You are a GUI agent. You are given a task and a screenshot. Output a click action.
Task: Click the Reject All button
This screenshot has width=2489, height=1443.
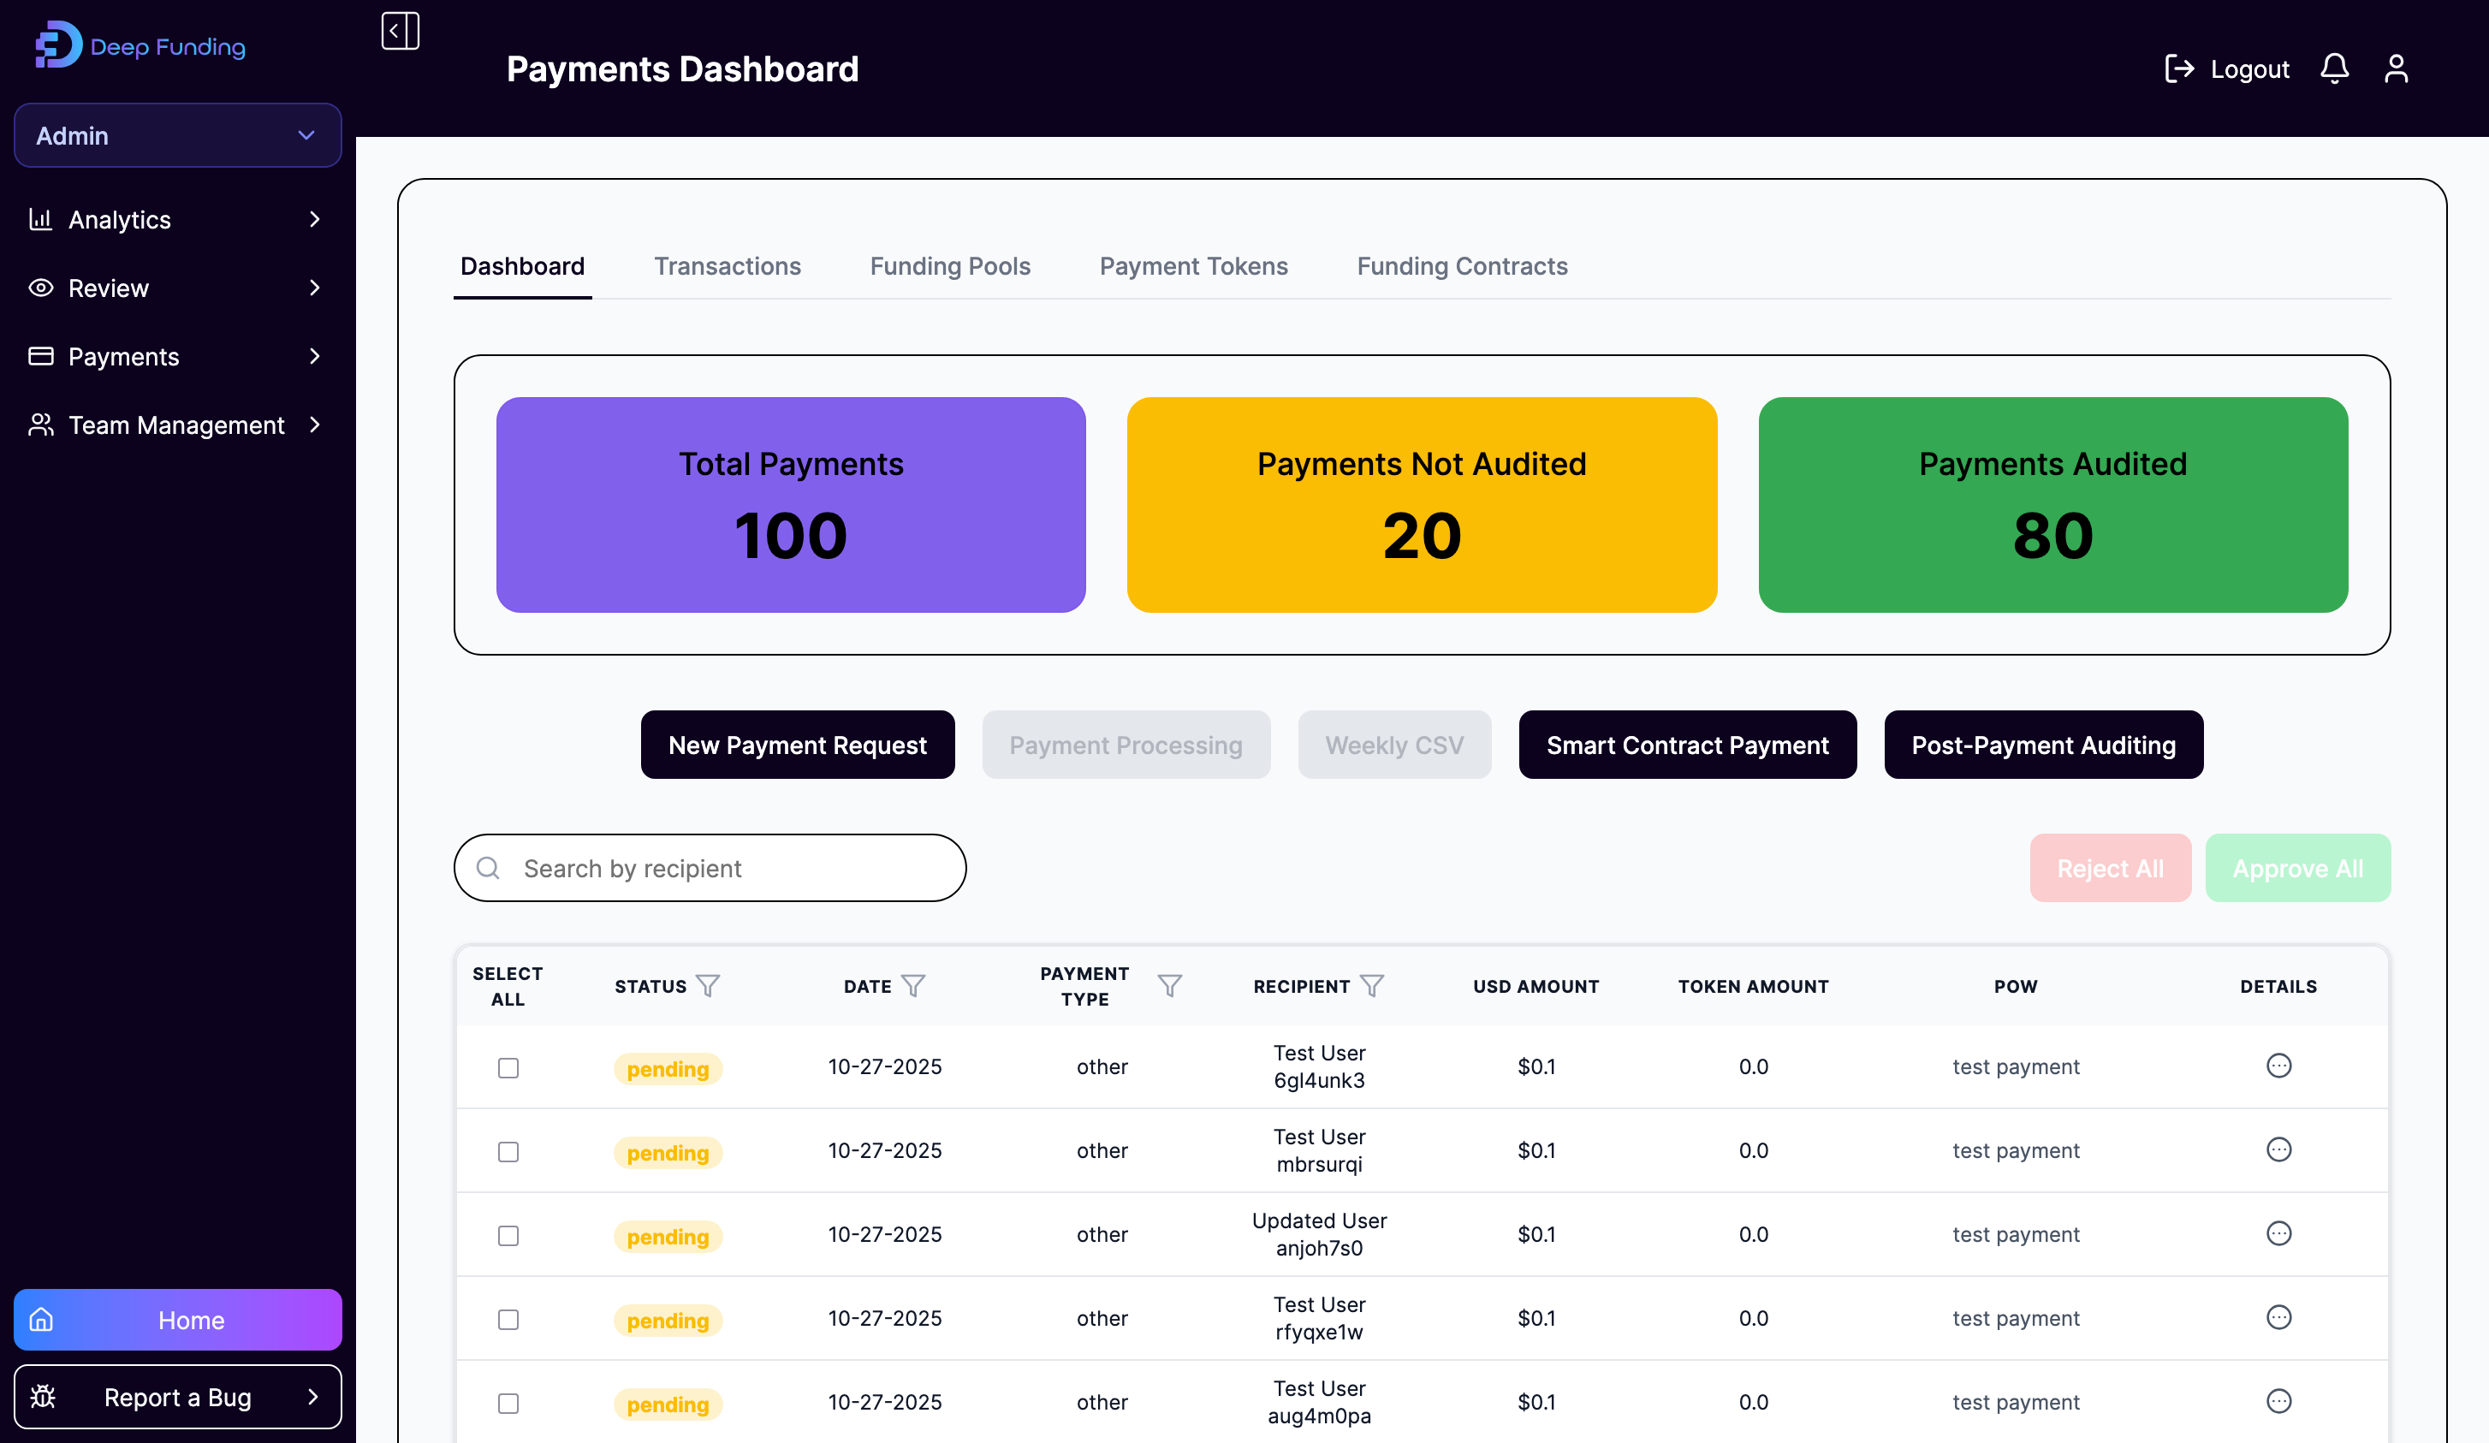pyautogui.click(x=2110, y=868)
